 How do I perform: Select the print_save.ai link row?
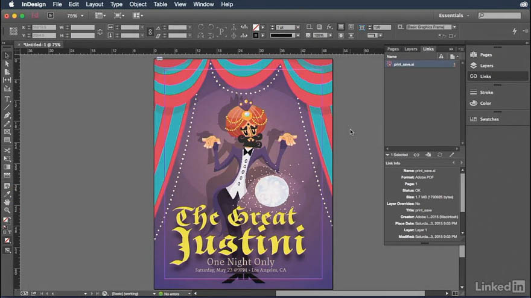(422, 64)
